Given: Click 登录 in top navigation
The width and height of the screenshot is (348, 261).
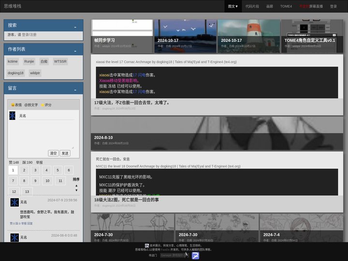Looking at the screenshot, I should 333,6.
